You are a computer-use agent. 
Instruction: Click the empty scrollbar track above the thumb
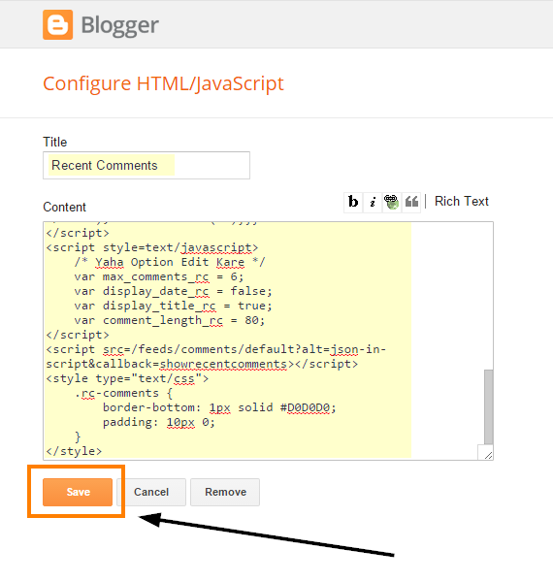coord(488,296)
